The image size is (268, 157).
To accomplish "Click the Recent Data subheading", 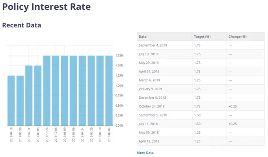I will pyautogui.click(x=22, y=25).
